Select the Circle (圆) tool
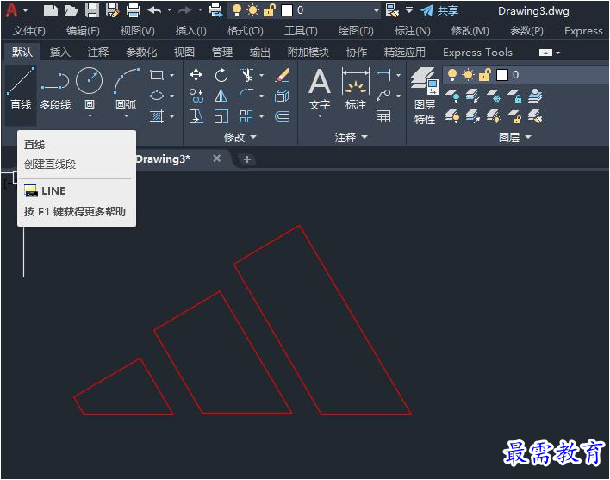Screen dimensions: 610x480 pos(90,88)
